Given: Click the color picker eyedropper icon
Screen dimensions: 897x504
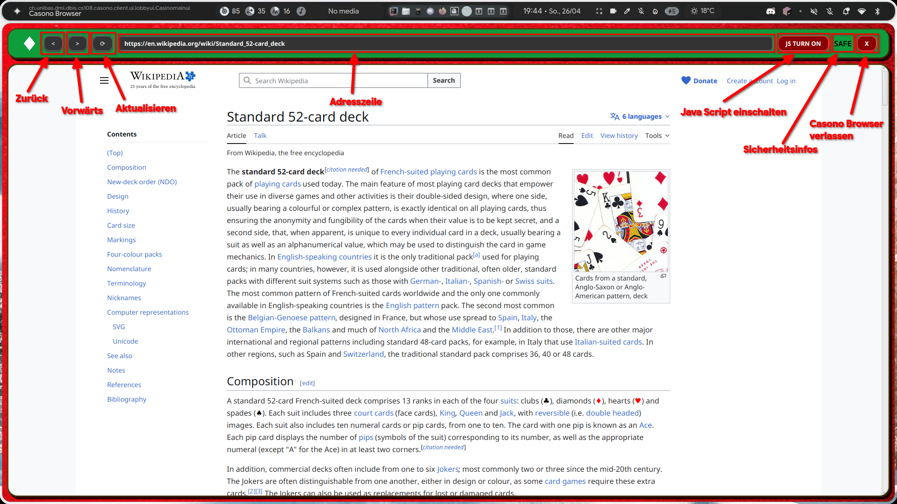Looking at the screenshot, I should point(627,11).
